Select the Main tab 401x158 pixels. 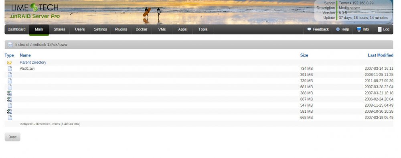click(x=39, y=29)
